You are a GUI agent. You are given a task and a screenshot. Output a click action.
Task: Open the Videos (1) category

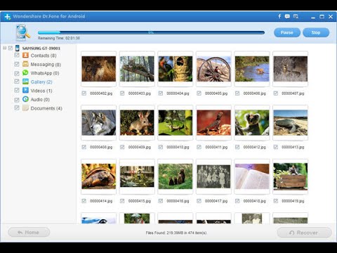pyautogui.click(x=41, y=91)
